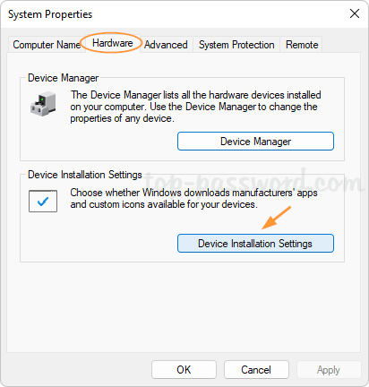Click the blue checkmark icon
The image size is (369, 387).
43,202
